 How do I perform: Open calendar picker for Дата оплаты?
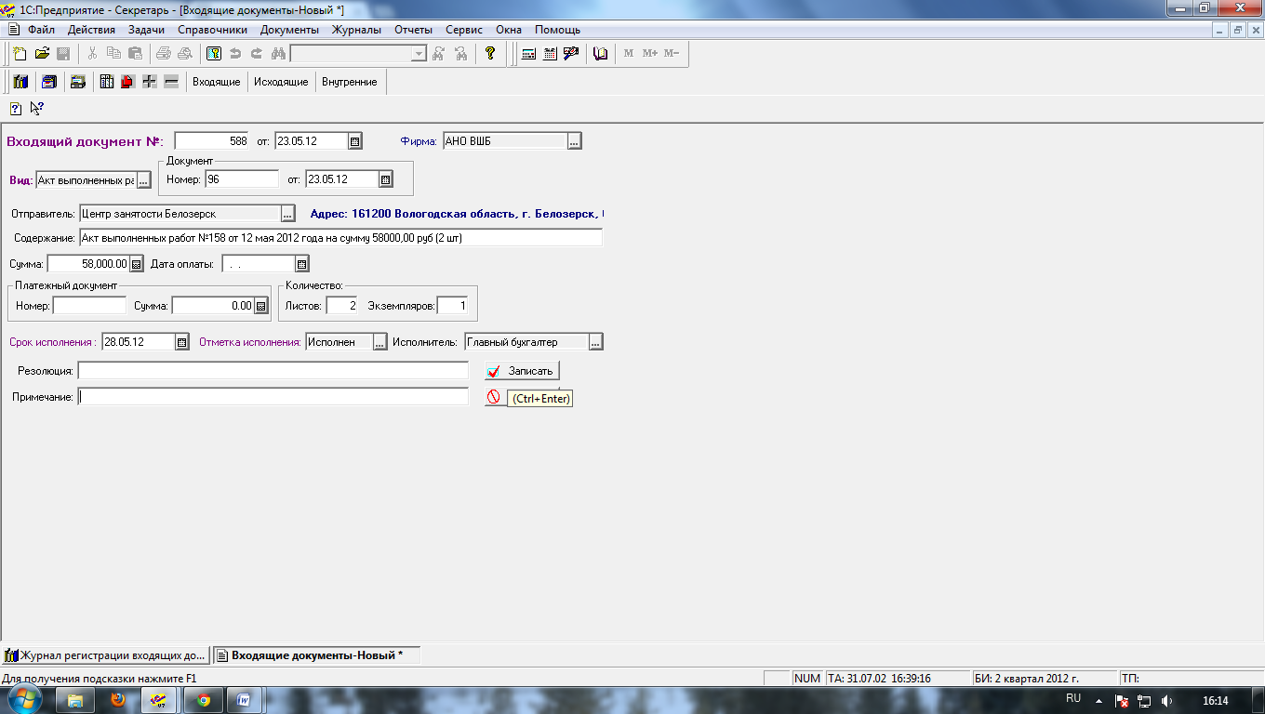point(301,264)
